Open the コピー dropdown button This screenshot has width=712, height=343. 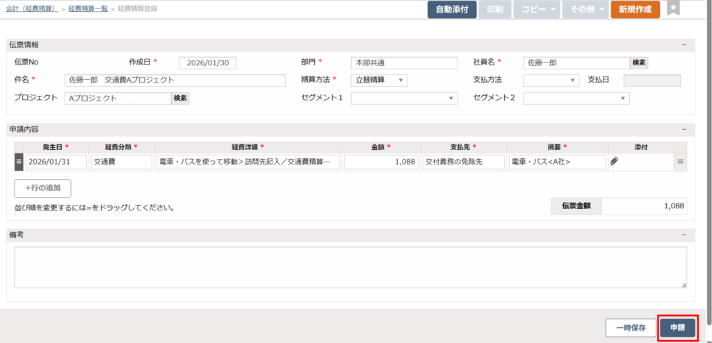536,10
